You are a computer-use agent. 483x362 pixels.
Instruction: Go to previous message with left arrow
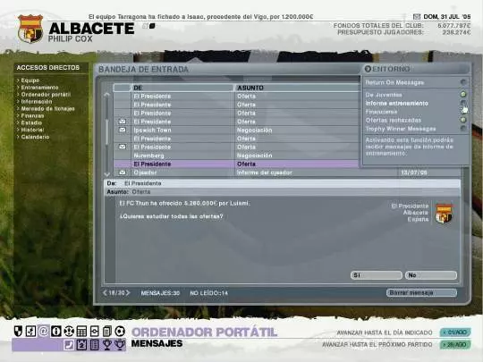point(105,293)
